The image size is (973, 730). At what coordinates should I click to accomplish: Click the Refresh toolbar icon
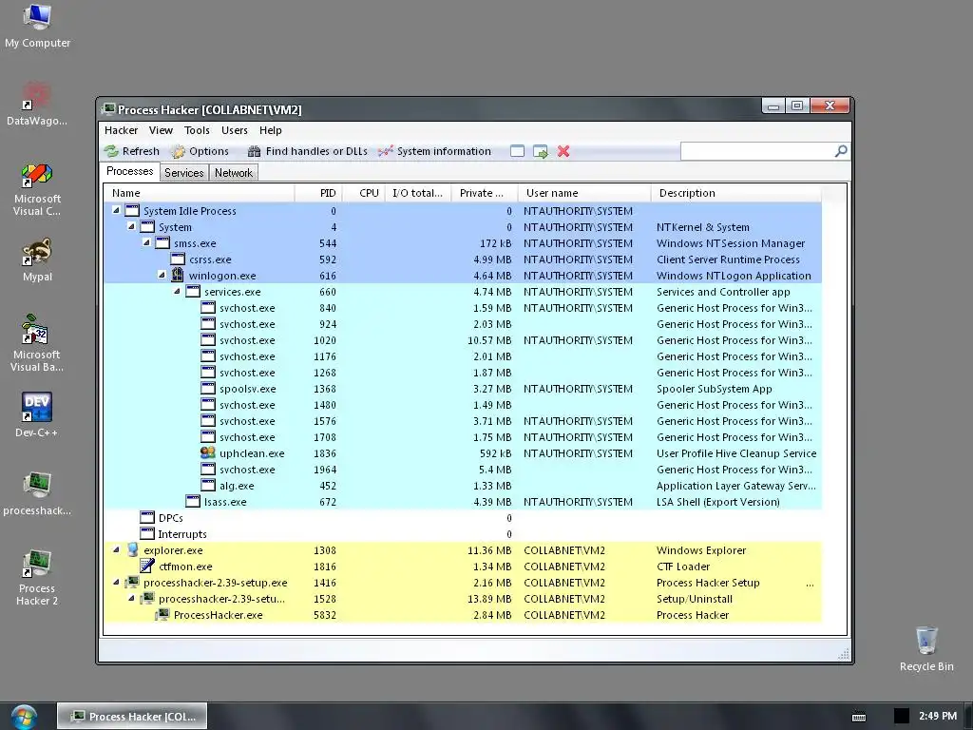tap(111, 151)
